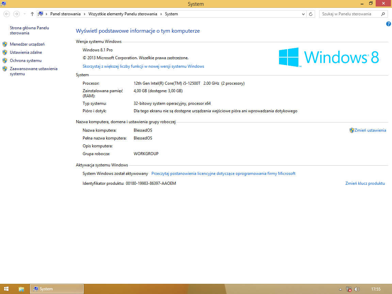Select Wszystkie elementy Panelu sterowania breadcrumb

click(122, 14)
